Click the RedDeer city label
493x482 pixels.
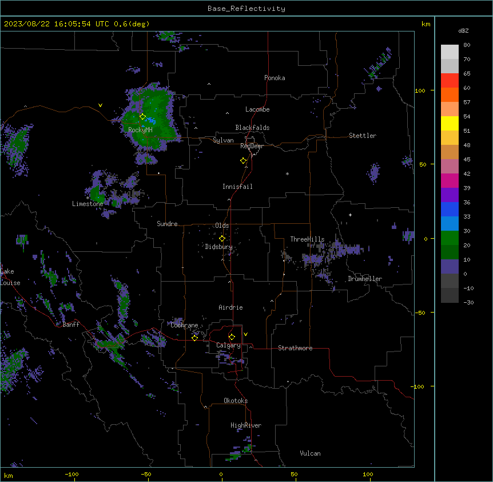(252, 146)
